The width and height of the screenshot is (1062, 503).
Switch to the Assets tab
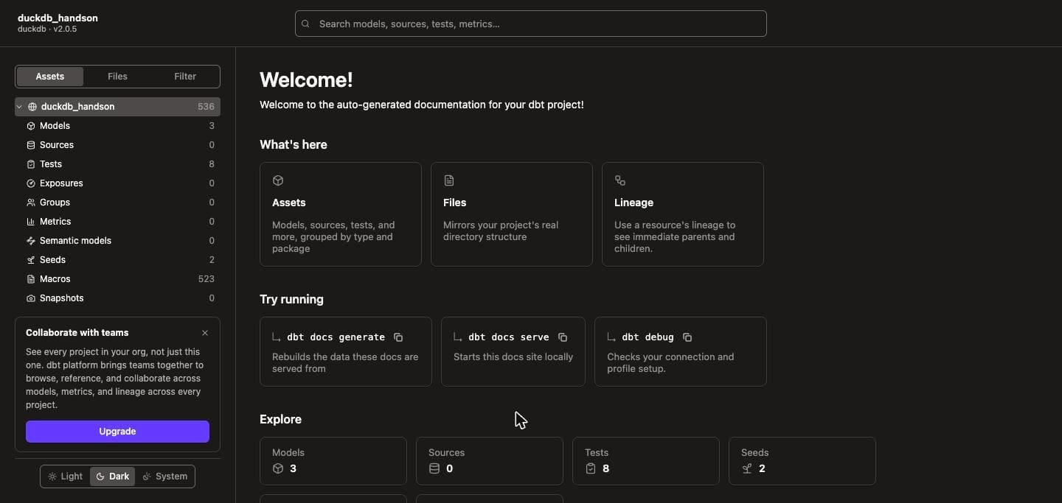click(x=50, y=77)
